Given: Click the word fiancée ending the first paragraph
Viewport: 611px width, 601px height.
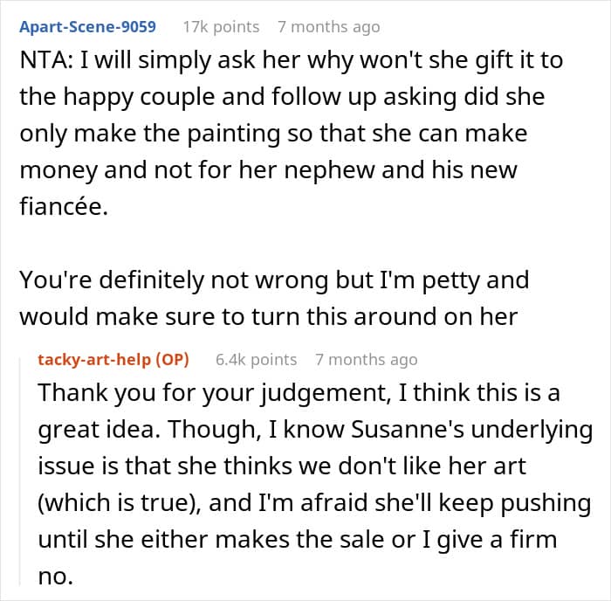Looking at the screenshot, I should coord(64,206).
